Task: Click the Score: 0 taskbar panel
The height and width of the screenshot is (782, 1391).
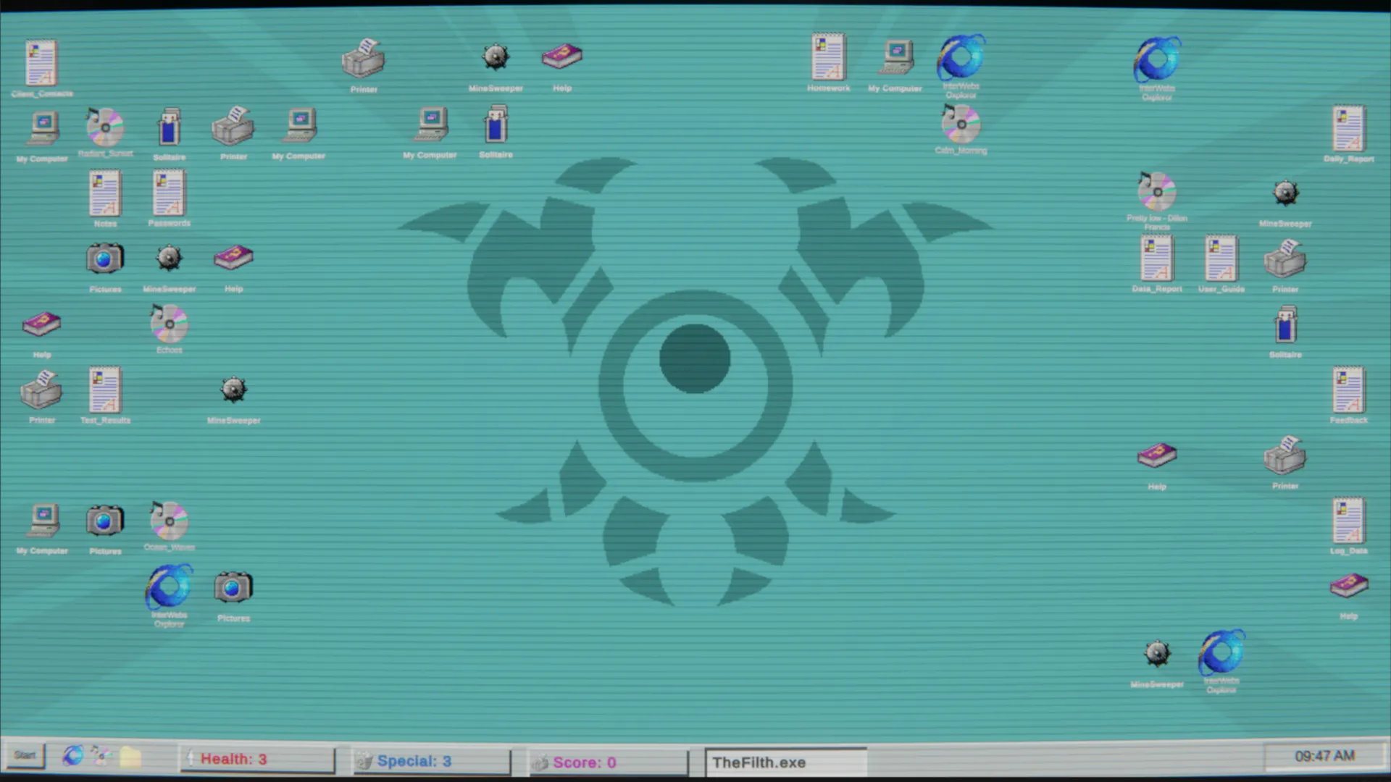Action: click(x=609, y=762)
